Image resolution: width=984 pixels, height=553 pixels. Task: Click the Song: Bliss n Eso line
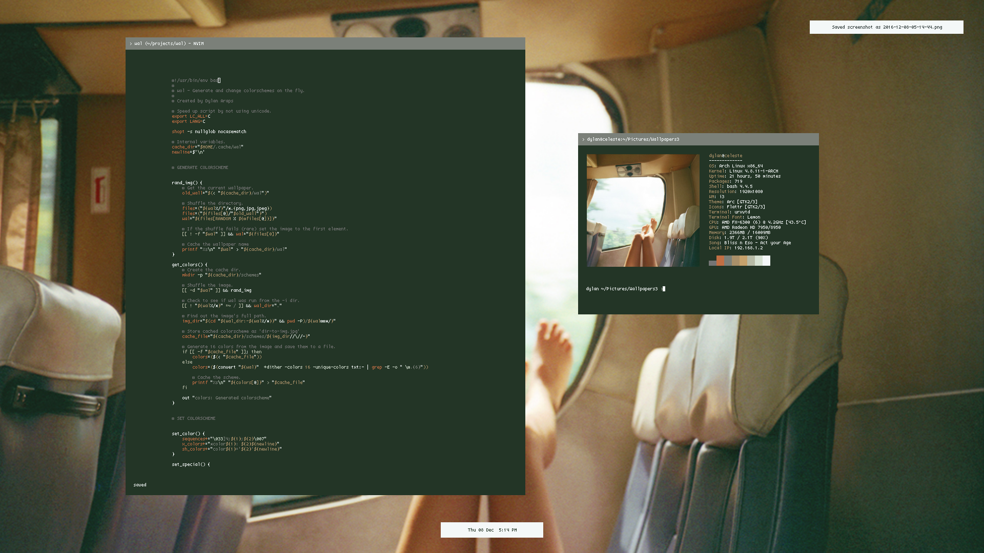pos(750,242)
